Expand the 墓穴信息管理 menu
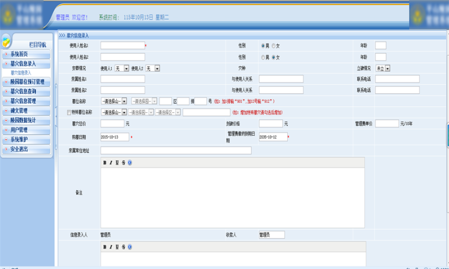The width and height of the screenshot is (449, 269). click(x=26, y=101)
